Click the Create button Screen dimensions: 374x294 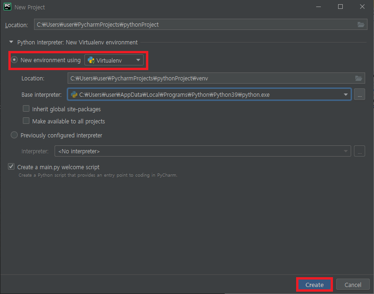click(x=314, y=285)
